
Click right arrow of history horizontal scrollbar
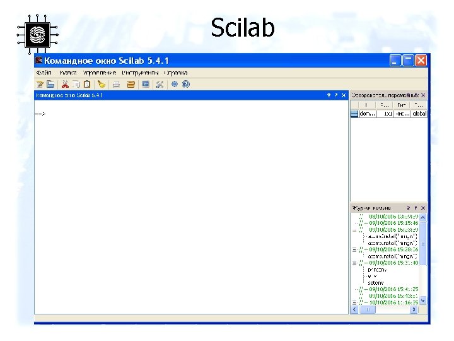[x=414, y=309]
